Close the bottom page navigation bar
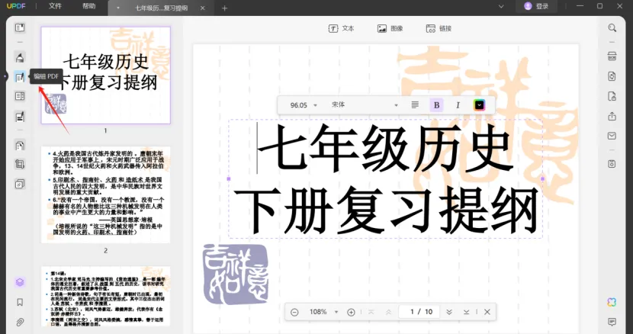This screenshot has width=633, height=334. point(487,312)
